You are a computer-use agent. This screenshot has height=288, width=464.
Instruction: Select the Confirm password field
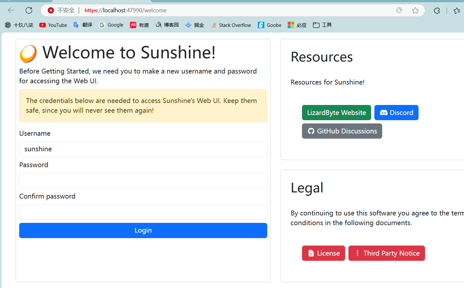pos(143,212)
